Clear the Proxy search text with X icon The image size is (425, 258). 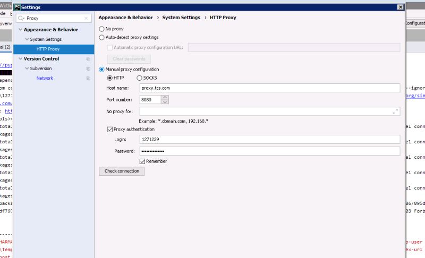click(86, 18)
